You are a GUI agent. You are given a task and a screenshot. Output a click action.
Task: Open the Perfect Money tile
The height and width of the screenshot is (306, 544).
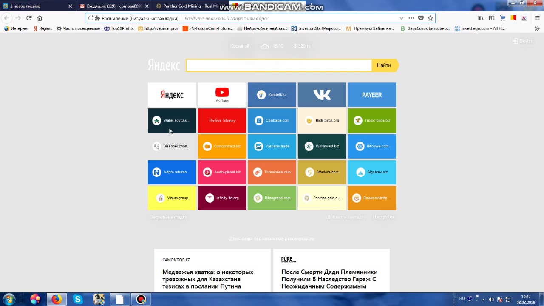(222, 120)
